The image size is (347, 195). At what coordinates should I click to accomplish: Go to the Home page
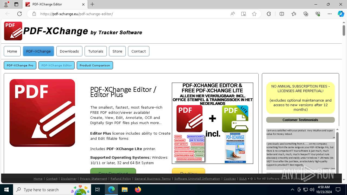pyautogui.click(x=12, y=51)
